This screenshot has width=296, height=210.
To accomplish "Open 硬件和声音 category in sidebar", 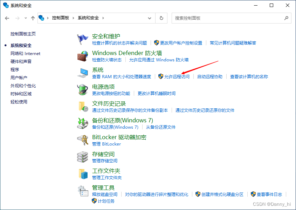I will coord(21,62).
